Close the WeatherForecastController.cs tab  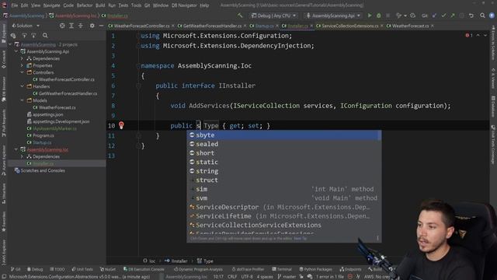click(172, 26)
